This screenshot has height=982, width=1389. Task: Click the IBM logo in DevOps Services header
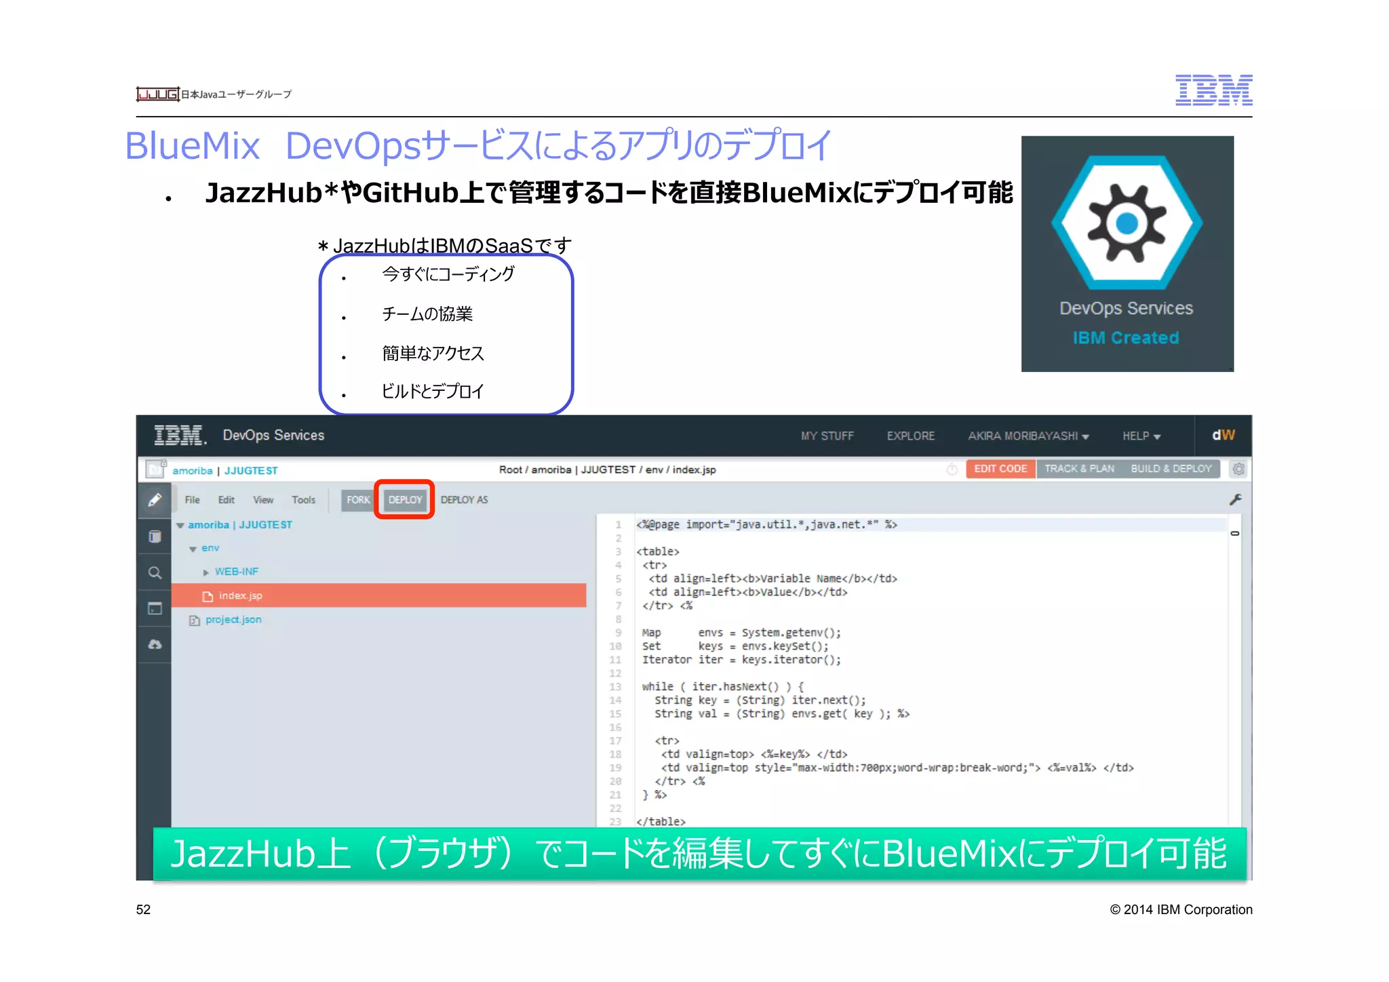coord(180,436)
